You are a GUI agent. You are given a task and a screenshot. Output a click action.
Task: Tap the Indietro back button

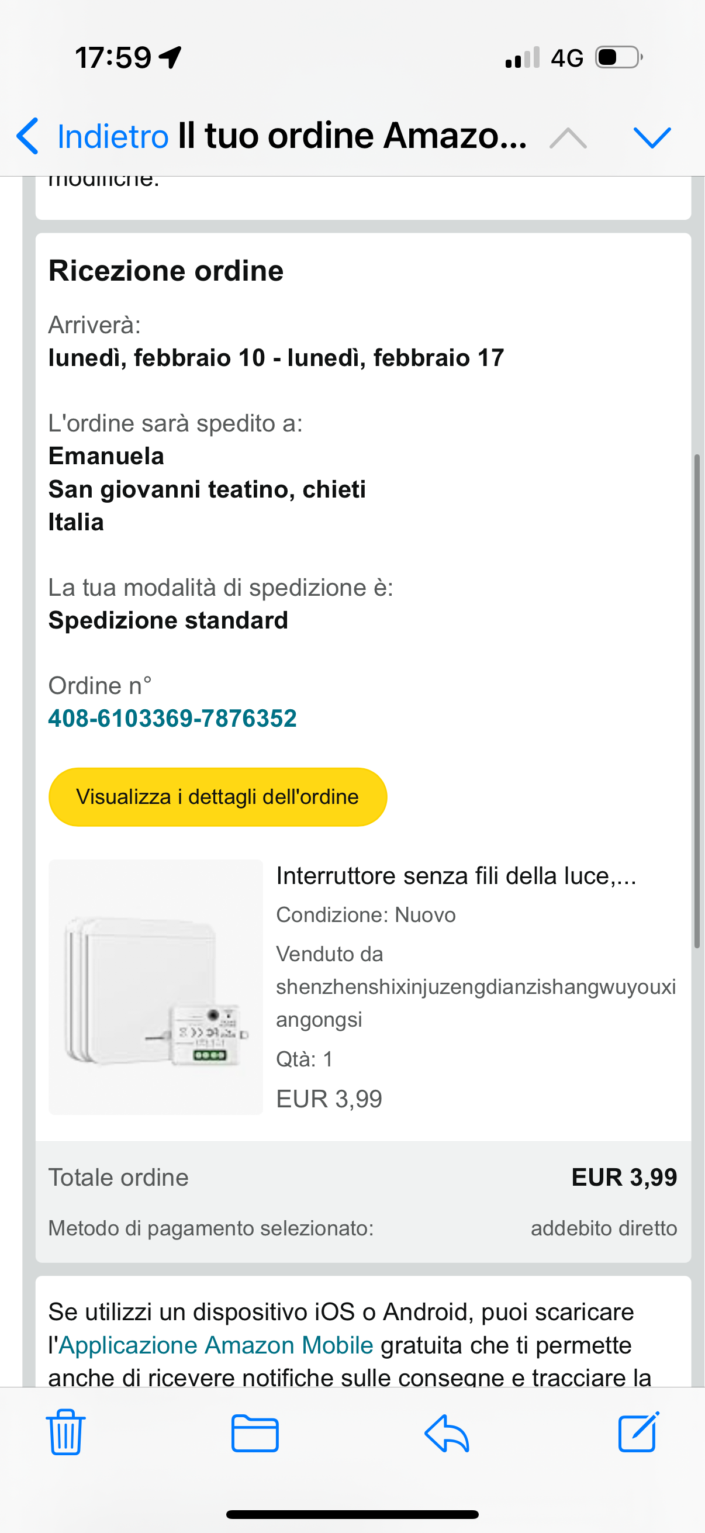pyautogui.click(x=93, y=136)
